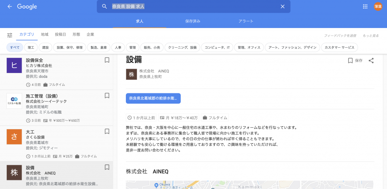Bookmark the 設備 AINEQ listing in list
387x189 pixels.
click(x=107, y=167)
